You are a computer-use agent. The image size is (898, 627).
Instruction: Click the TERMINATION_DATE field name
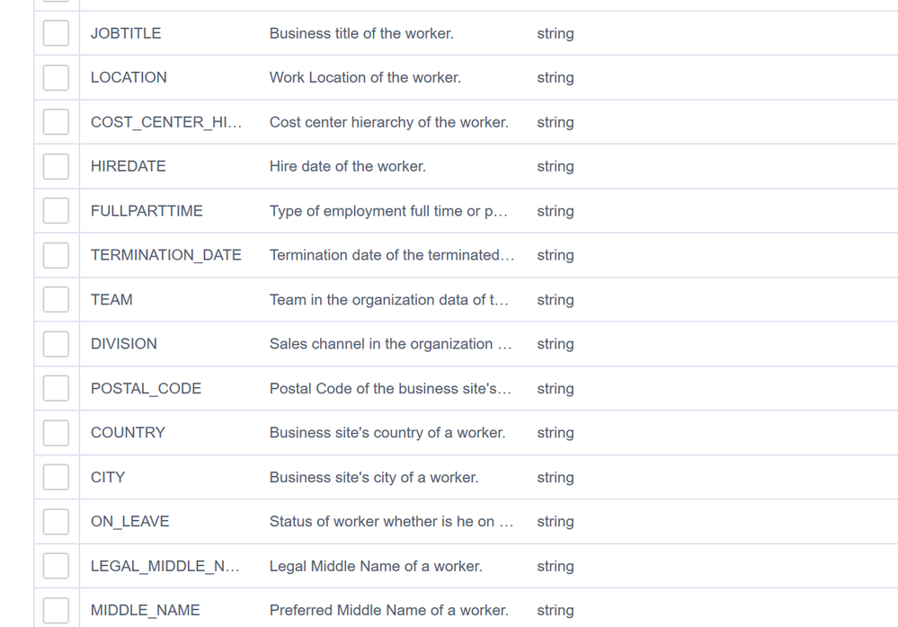point(165,255)
